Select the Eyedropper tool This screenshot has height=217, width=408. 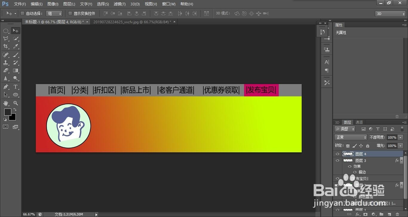16,46
